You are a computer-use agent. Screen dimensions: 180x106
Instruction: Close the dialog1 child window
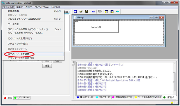(162, 17)
